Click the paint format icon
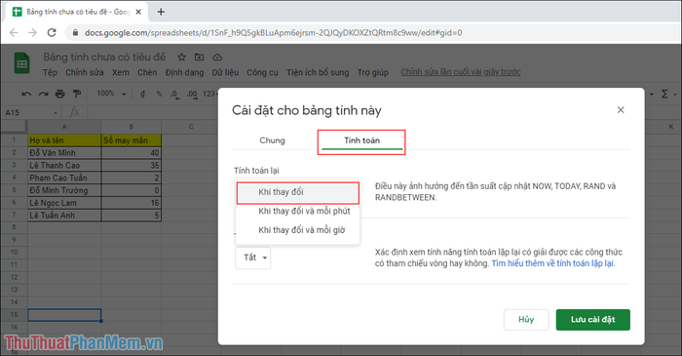 click(77, 94)
